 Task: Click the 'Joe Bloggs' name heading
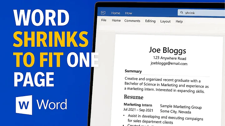pos(167,50)
